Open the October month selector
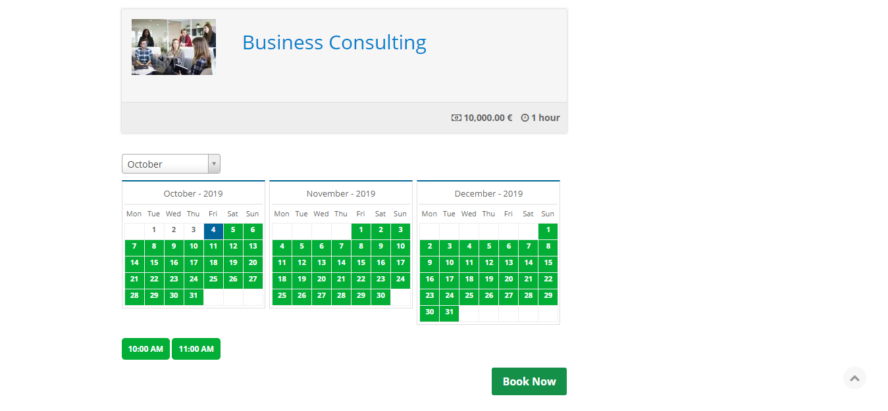The width and height of the screenshot is (888, 411). (x=166, y=164)
